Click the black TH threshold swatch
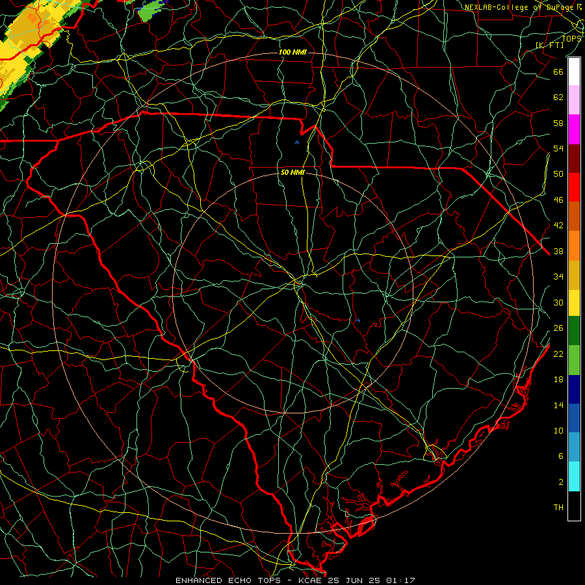 click(574, 506)
